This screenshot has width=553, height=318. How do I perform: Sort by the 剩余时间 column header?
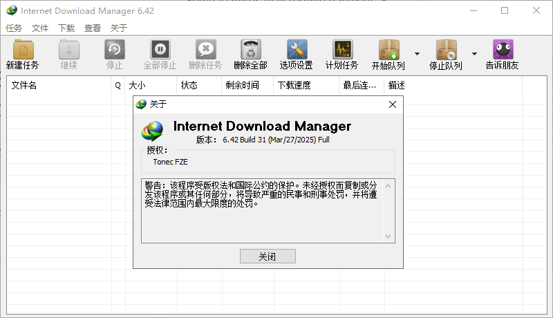[247, 85]
